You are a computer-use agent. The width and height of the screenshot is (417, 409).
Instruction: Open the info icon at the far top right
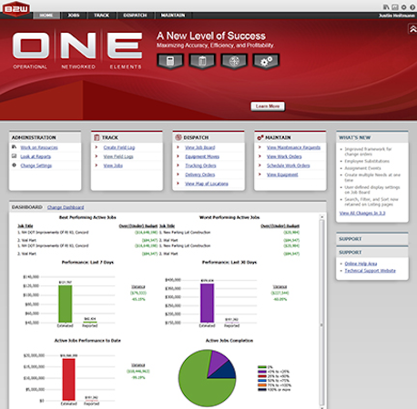412,7
